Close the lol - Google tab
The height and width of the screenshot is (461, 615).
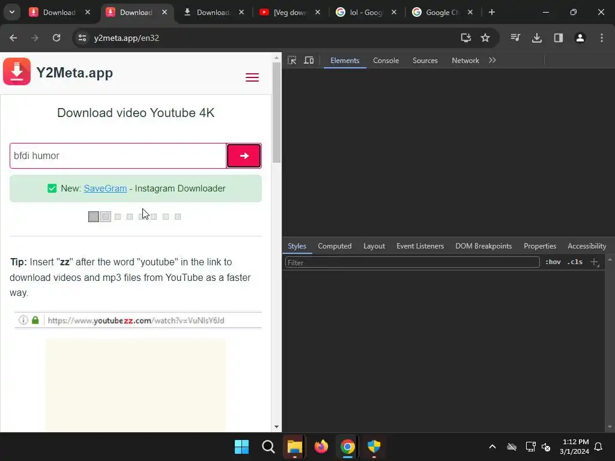point(394,12)
